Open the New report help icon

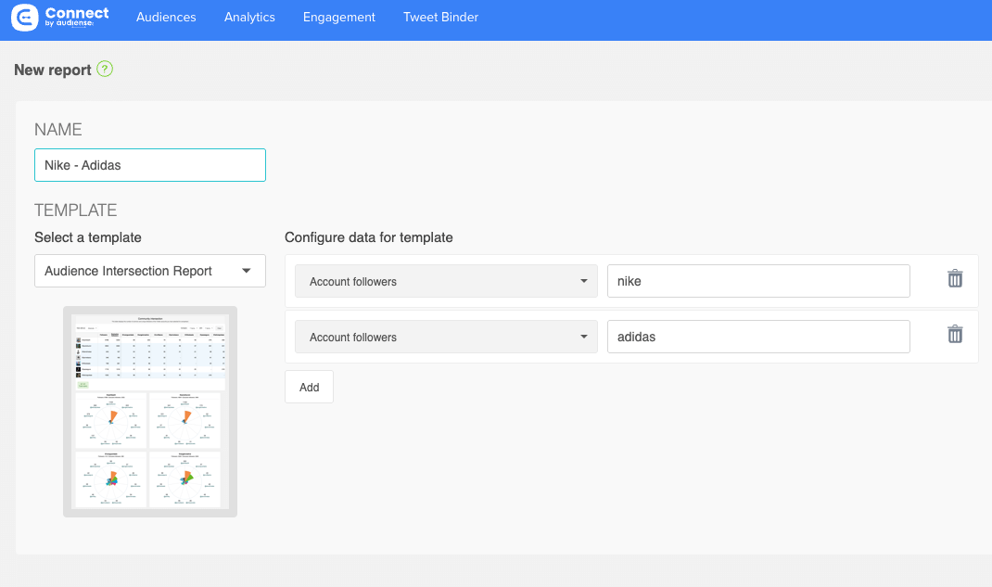105,69
